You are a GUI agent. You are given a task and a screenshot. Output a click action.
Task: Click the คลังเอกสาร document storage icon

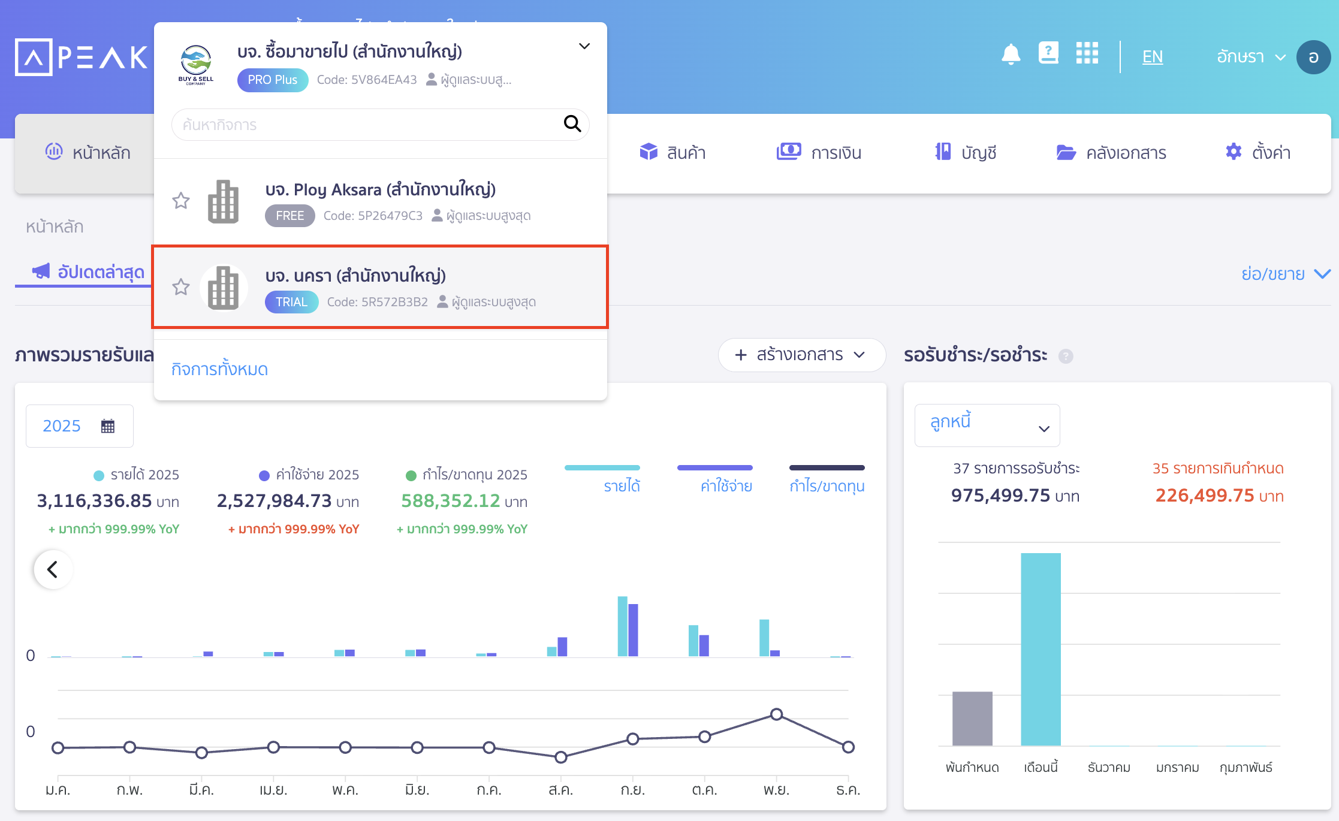tap(1066, 152)
